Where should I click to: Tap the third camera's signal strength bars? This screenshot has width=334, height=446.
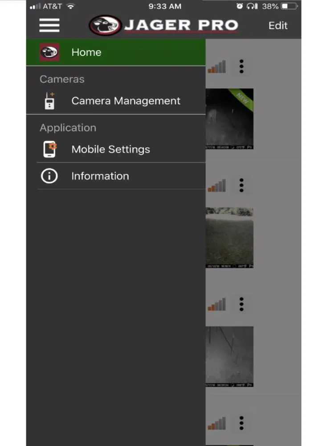(x=217, y=304)
